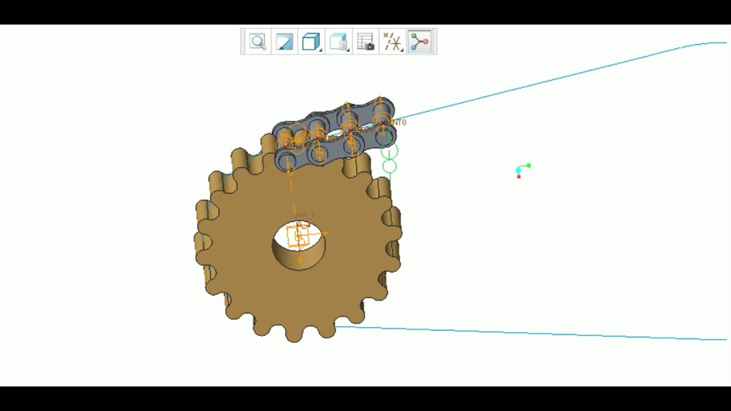Toggle the Spin Center icon
731x411 pixels.
point(420,42)
